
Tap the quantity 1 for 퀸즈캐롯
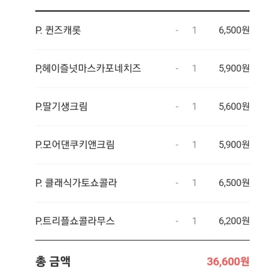coord(194,31)
